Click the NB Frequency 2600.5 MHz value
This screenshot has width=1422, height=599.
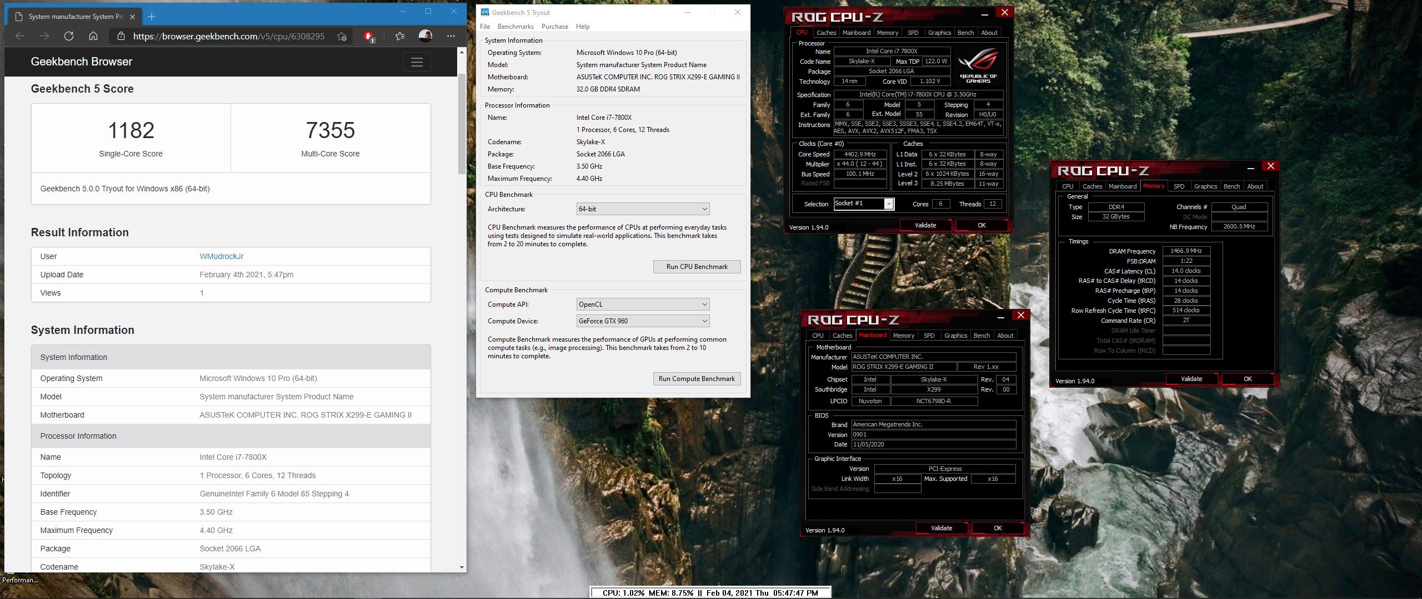[1239, 226]
